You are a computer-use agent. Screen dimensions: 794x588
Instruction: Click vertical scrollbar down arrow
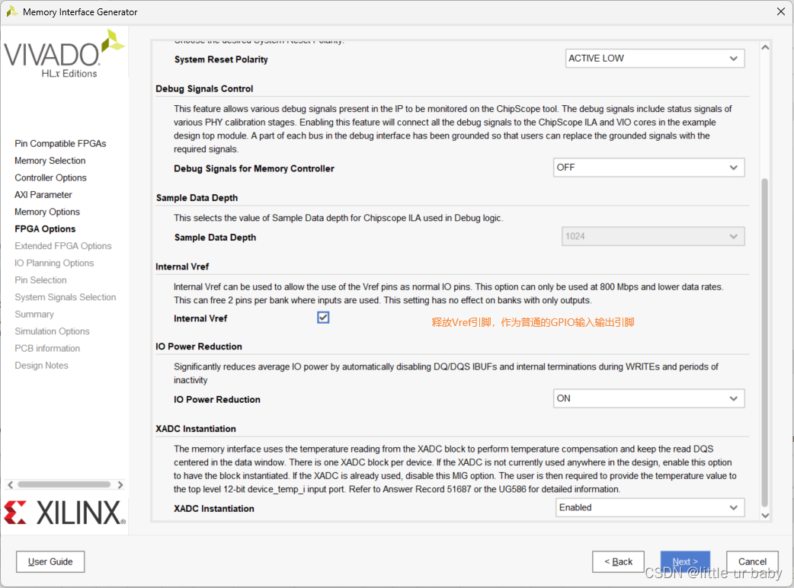[765, 515]
